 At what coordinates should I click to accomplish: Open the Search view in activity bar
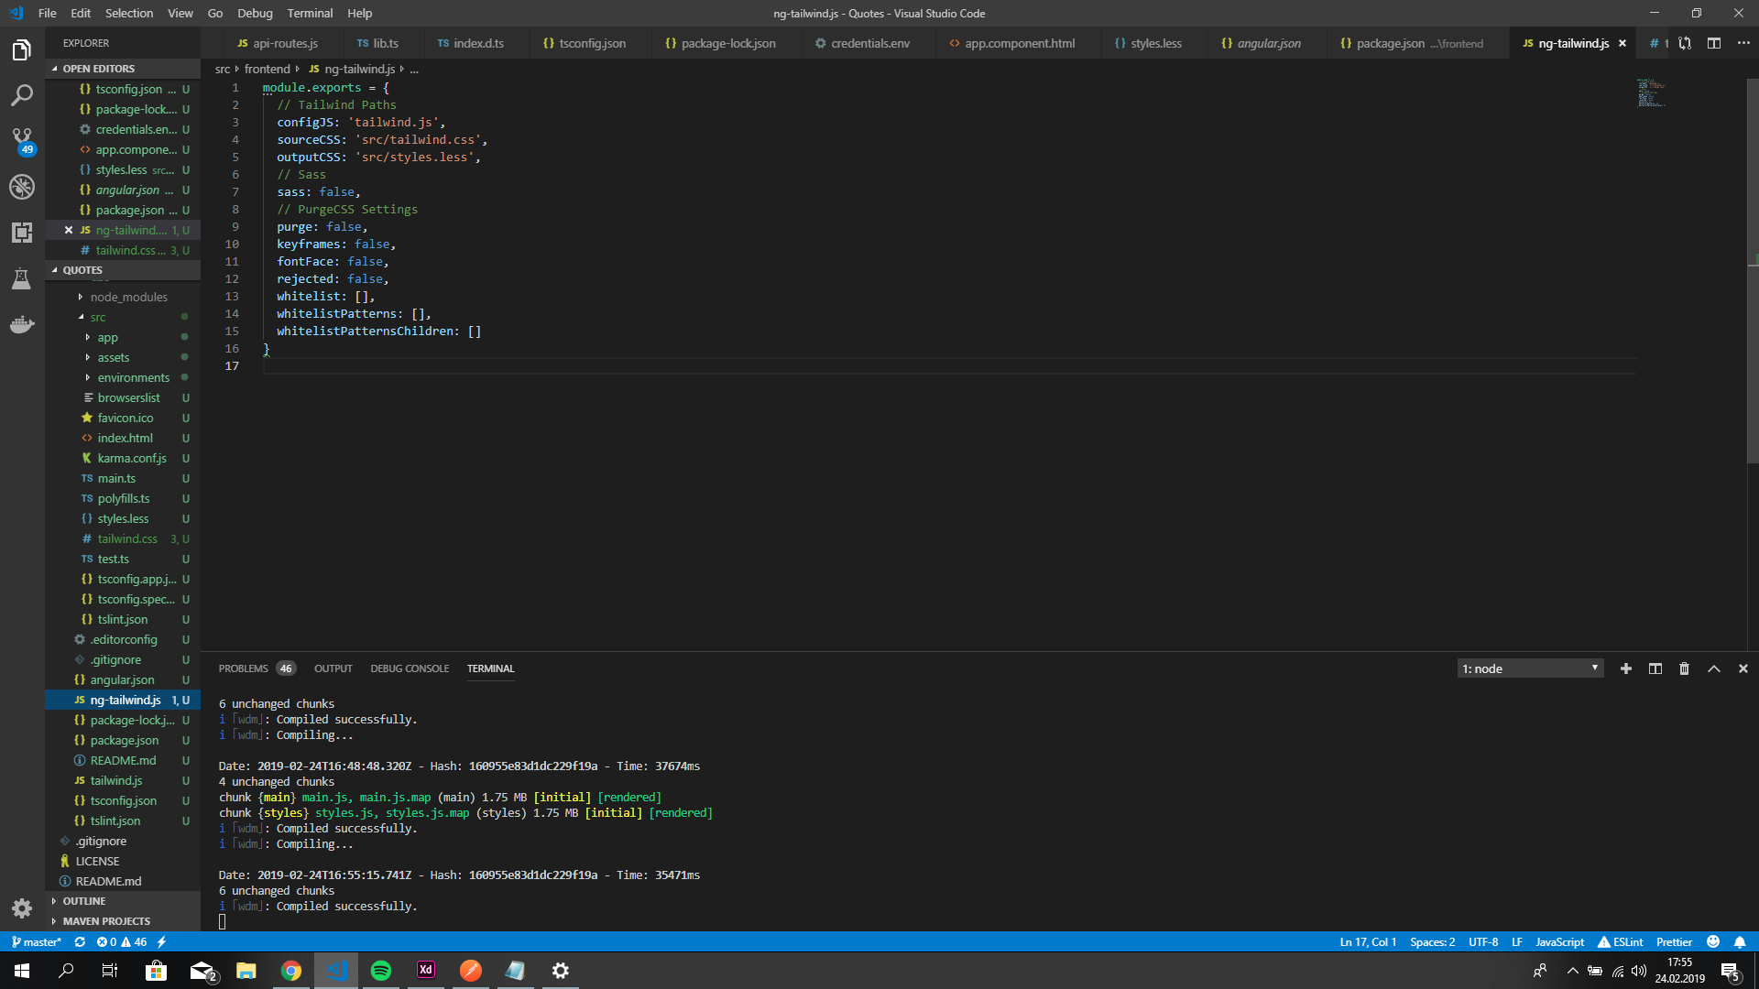[22, 95]
